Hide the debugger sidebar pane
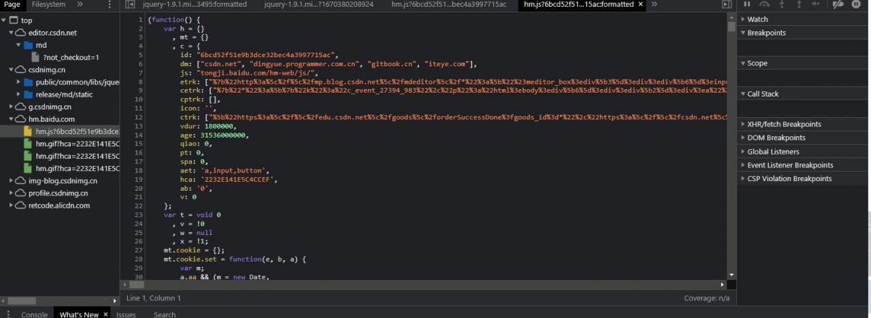Image resolution: width=871 pixels, height=318 pixels. pos(727,5)
